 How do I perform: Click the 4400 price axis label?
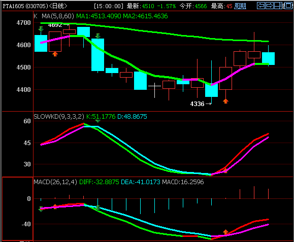pos(24,89)
